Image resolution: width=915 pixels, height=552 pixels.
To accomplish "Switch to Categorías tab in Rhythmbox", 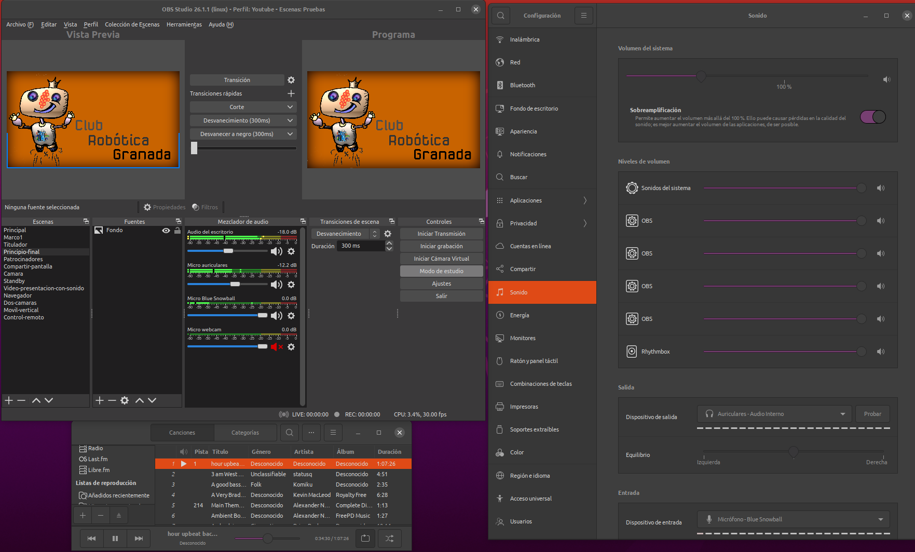I will (245, 433).
